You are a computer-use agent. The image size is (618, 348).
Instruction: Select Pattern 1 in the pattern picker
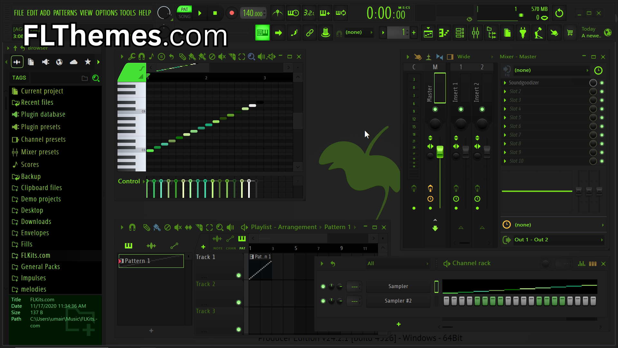click(151, 261)
